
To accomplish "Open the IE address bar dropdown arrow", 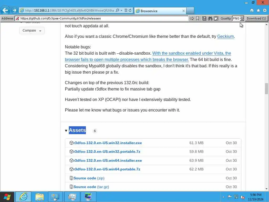I will click(121, 11).
